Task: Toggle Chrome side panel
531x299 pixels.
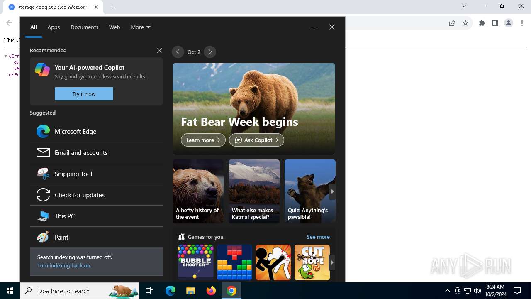Action: (x=495, y=23)
